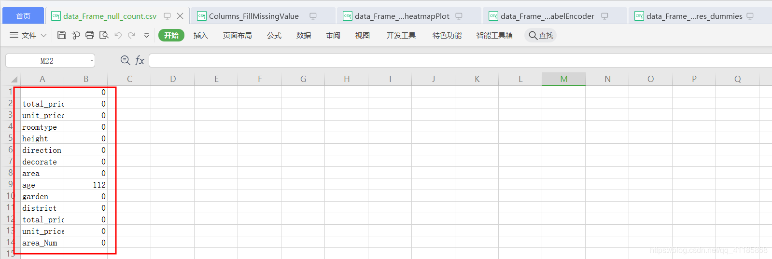Click the monitor icon on abelEncoder tab
The width and height of the screenshot is (772, 259).
click(x=604, y=16)
